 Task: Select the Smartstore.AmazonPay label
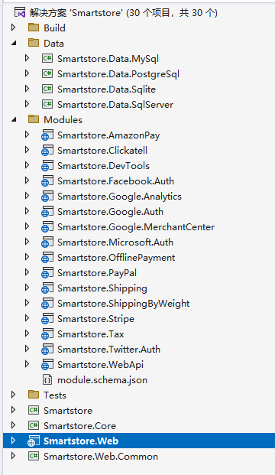(108, 135)
